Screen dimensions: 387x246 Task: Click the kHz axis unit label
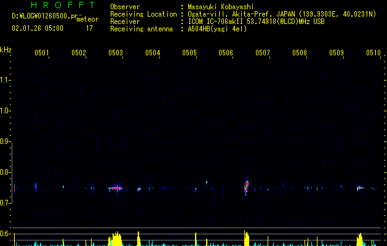point(6,50)
